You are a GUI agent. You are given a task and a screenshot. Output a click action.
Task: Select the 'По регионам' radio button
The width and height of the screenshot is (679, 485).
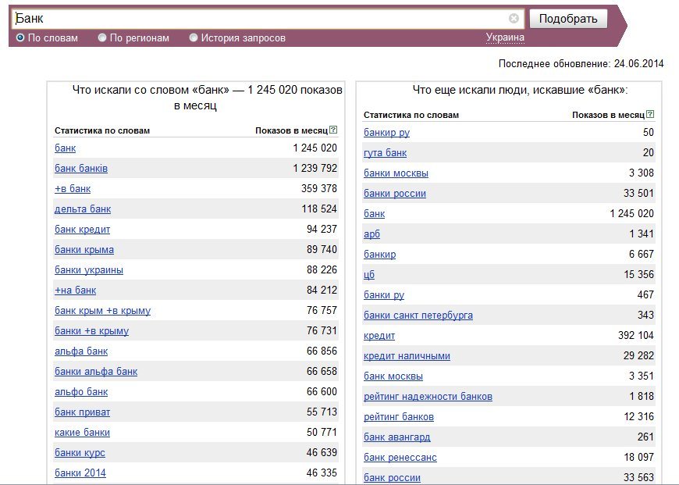[102, 37]
